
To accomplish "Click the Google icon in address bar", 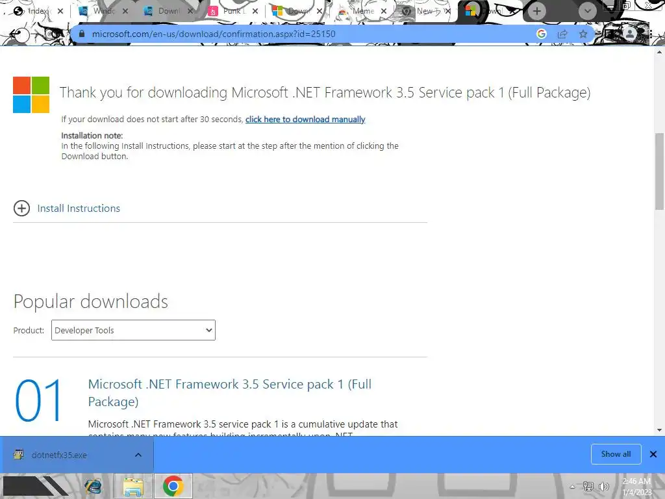I will [x=541, y=34].
